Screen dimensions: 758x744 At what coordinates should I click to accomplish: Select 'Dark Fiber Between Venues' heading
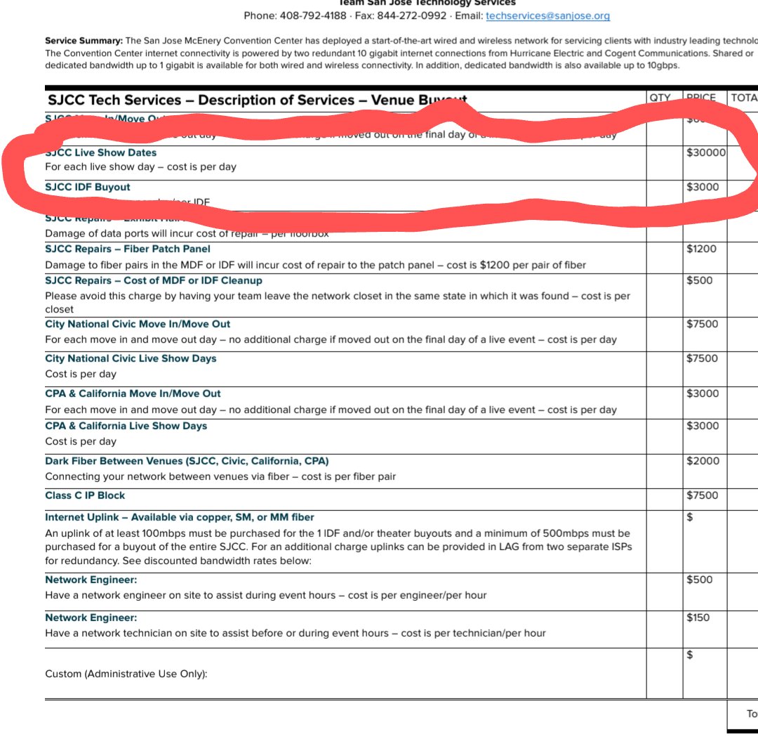coord(187,461)
